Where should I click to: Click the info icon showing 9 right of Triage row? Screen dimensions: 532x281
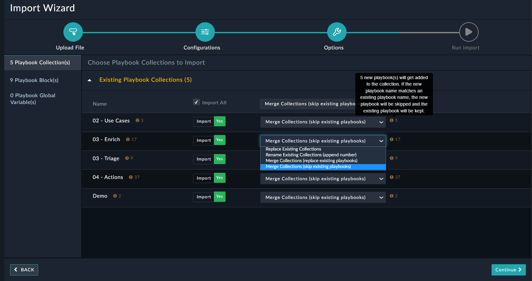pos(392,158)
